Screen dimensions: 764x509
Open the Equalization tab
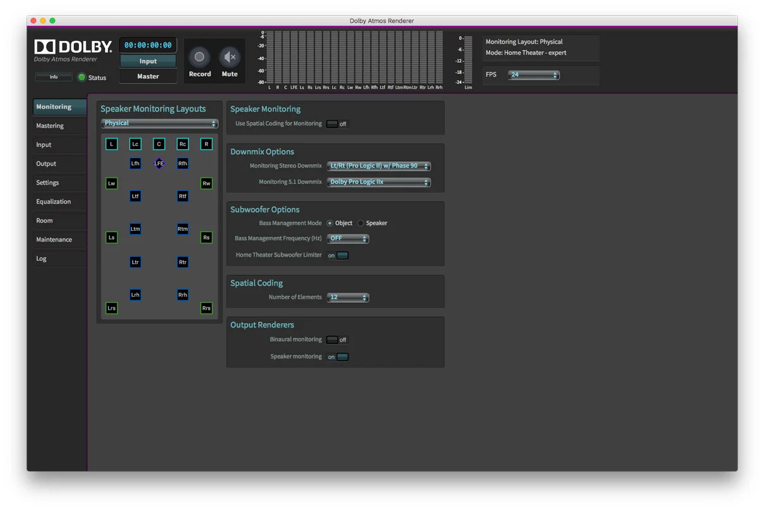[x=59, y=202]
